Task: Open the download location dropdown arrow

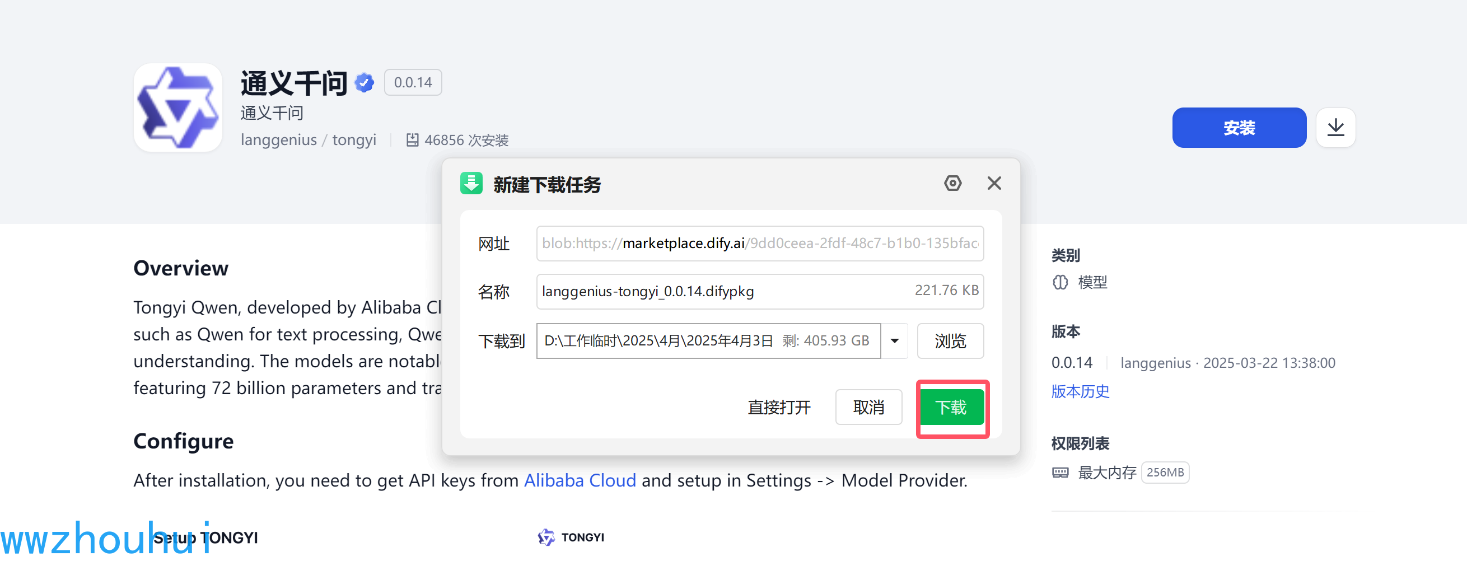Action: 895,340
